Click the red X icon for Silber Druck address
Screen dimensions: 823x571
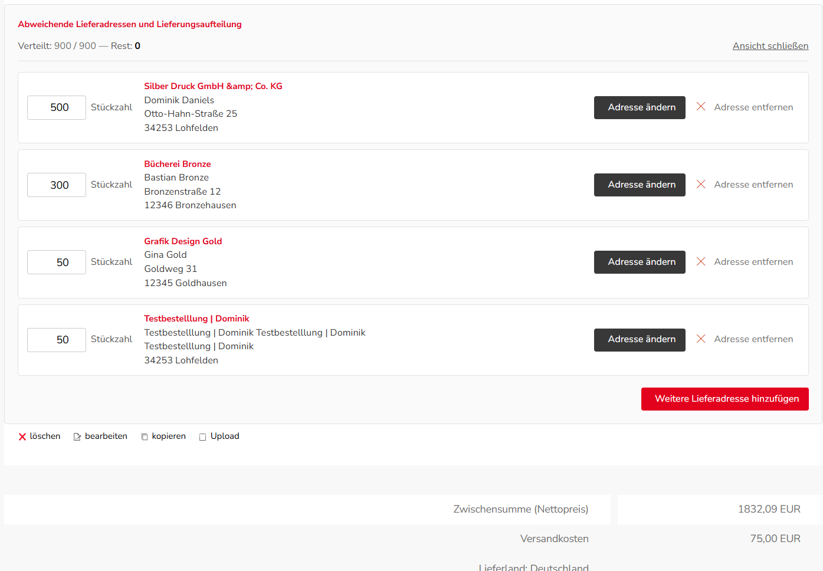[x=701, y=106]
